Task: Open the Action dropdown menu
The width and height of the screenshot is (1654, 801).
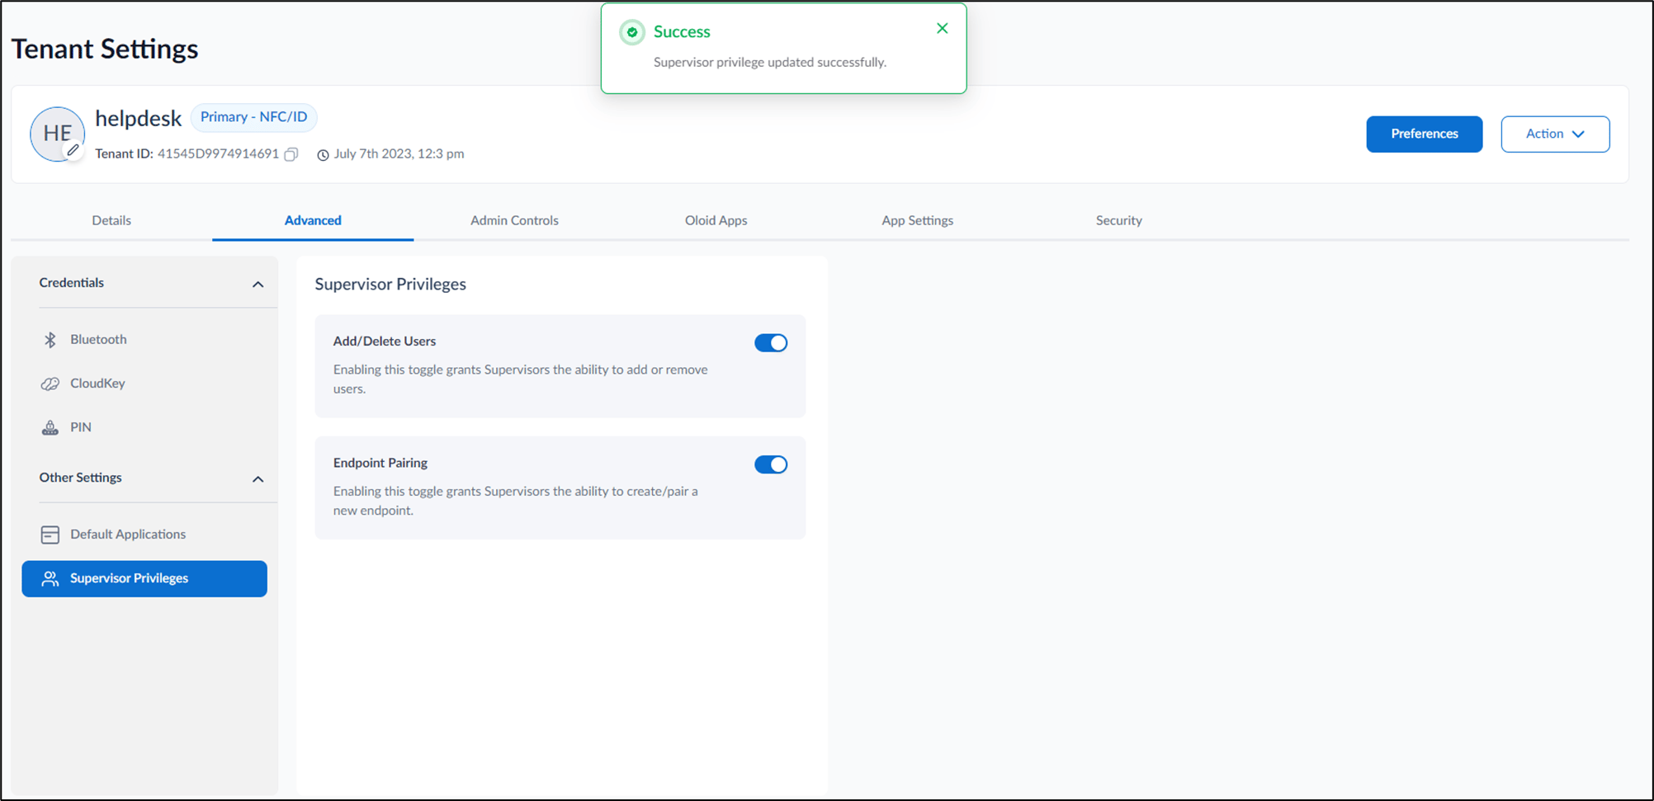Action: tap(1555, 134)
